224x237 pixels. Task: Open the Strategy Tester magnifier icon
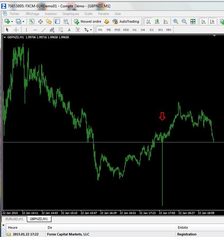pyautogui.click(x=66, y=21)
